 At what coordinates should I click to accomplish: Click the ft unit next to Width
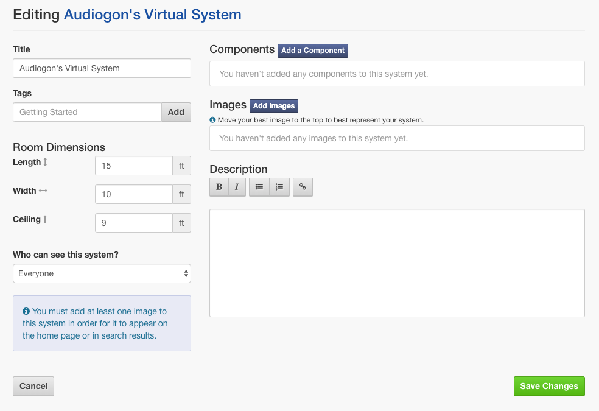click(x=181, y=194)
